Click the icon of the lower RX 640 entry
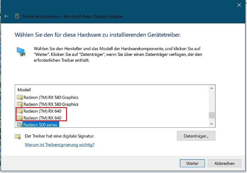Screen dimensions: 247x173 [x=19, y=118]
